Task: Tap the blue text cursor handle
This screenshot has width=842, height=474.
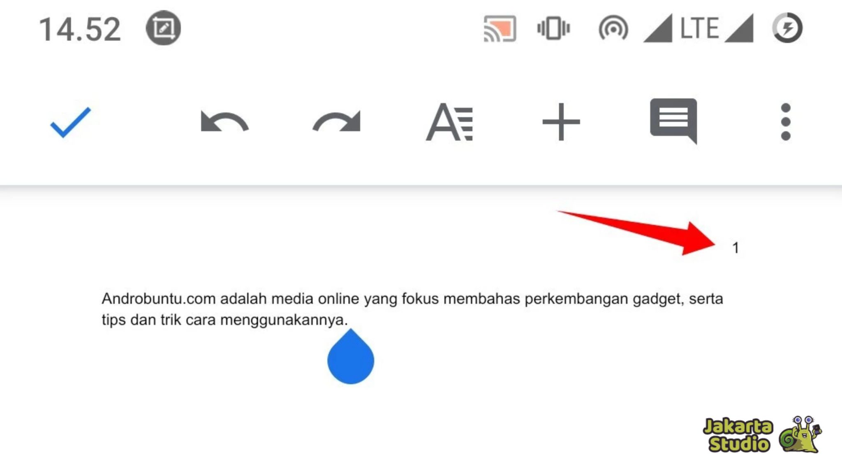Action: coord(350,359)
